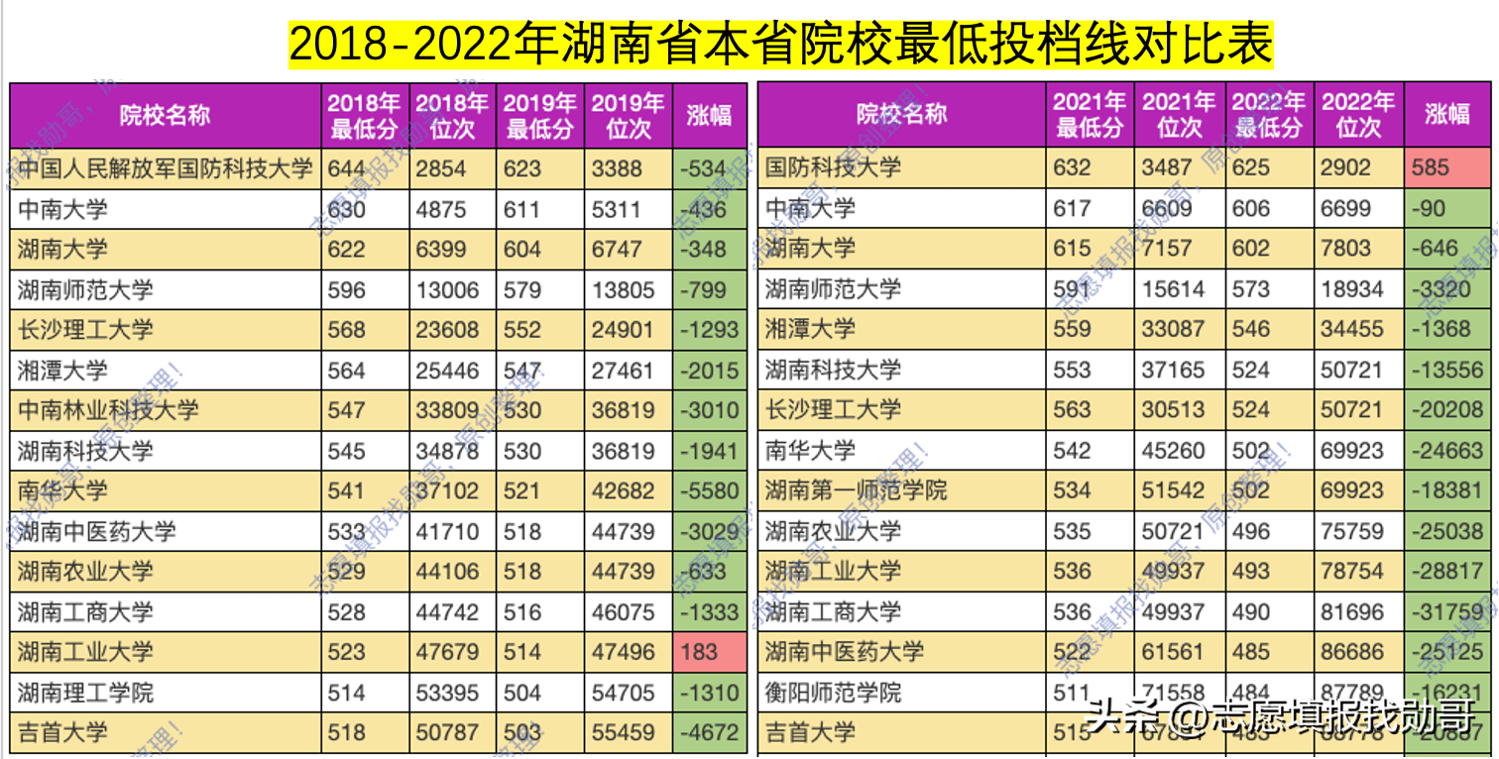Click the rank value 15614
Viewport: 1499px width, 759px height.
tap(1174, 289)
